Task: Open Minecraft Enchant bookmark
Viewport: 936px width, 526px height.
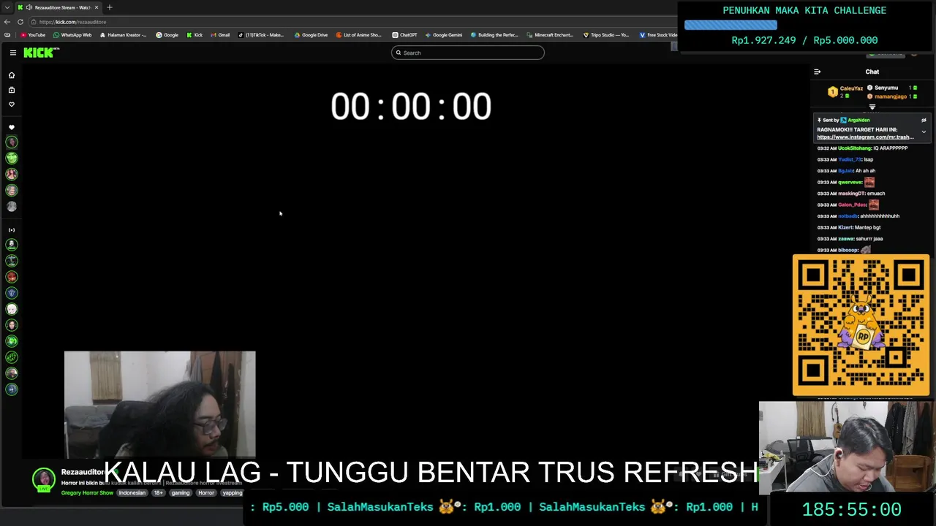Action: click(x=550, y=35)
